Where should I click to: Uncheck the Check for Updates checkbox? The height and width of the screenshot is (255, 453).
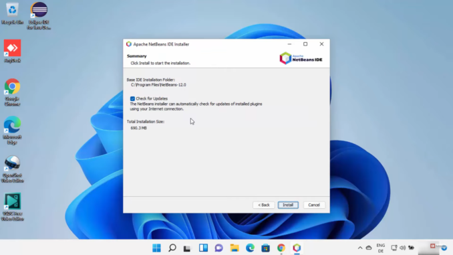click(x=132, y=98)
